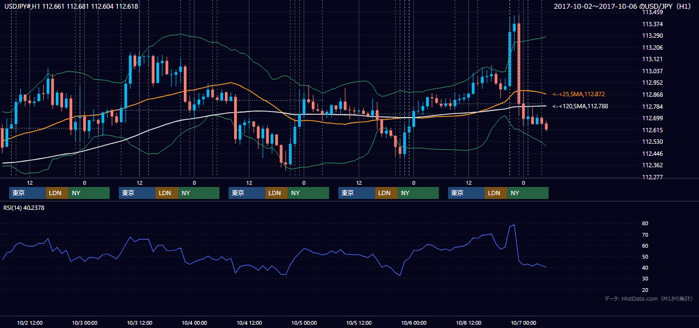Click the 10/3 00:00 time axis label
Image resolution: width=699 pixels, height=328 pixels.
[x=85, y=323]
